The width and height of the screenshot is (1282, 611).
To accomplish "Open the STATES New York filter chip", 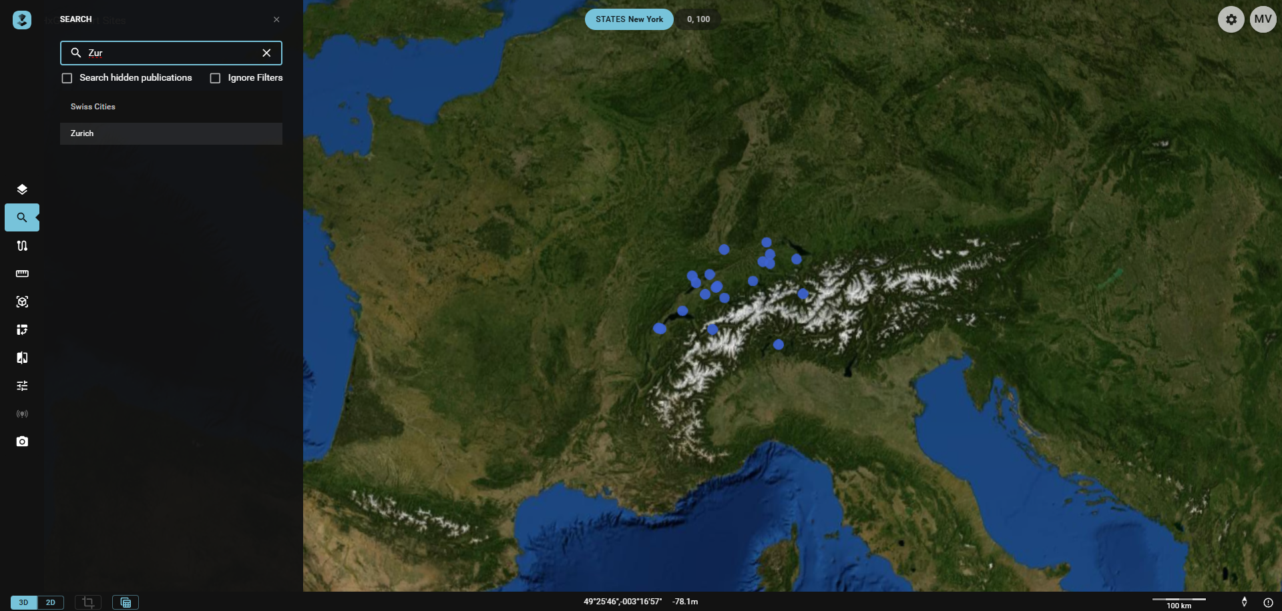I will (628, 19).
